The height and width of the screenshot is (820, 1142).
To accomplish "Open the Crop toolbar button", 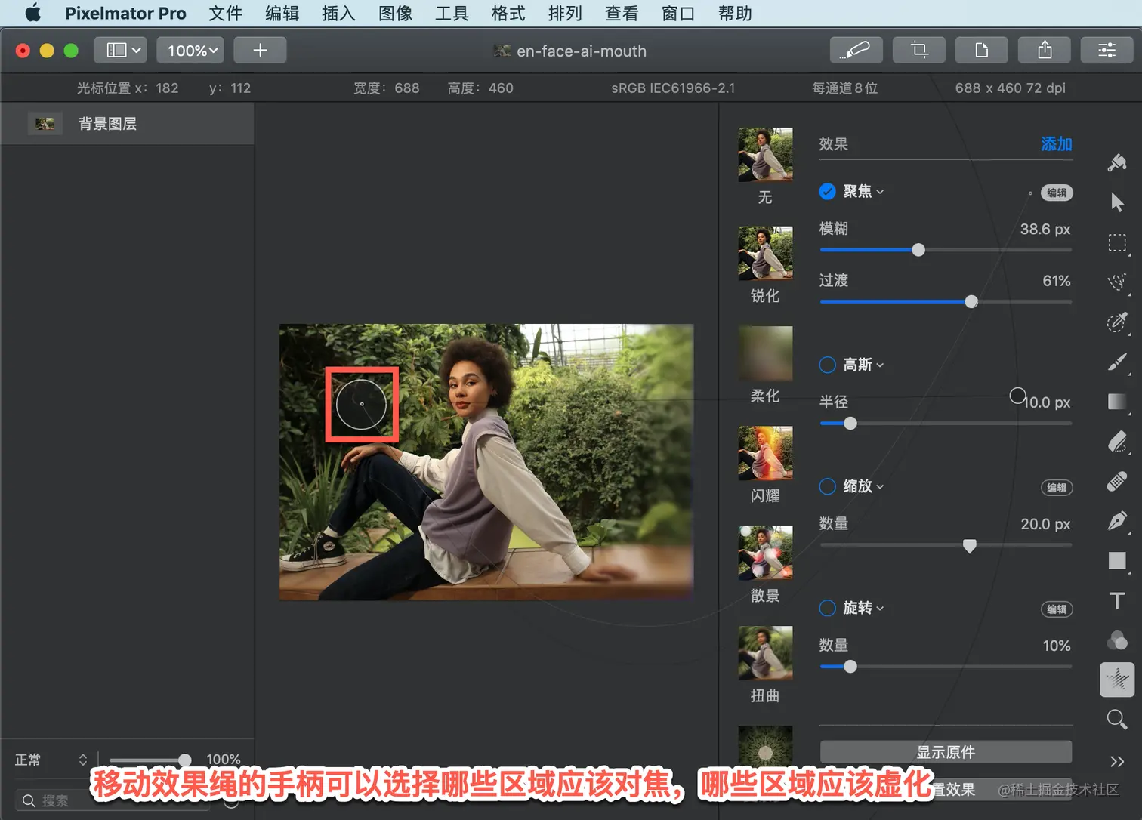I will (919, 50).
